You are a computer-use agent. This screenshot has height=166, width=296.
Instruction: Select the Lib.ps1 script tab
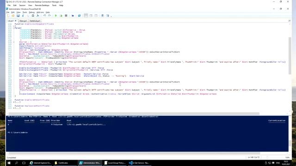[x=11, y=21]
